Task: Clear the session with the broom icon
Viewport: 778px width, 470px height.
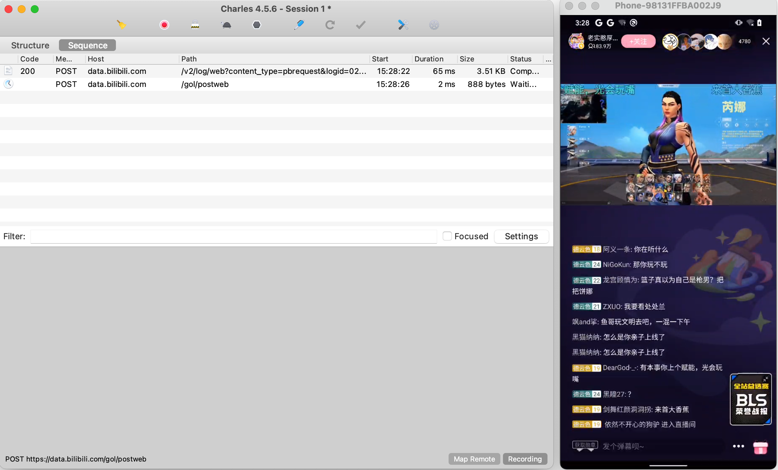Action: pos(121,25)
